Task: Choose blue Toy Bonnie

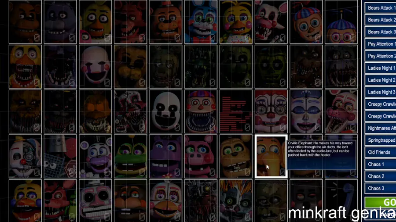Action: 201,21
